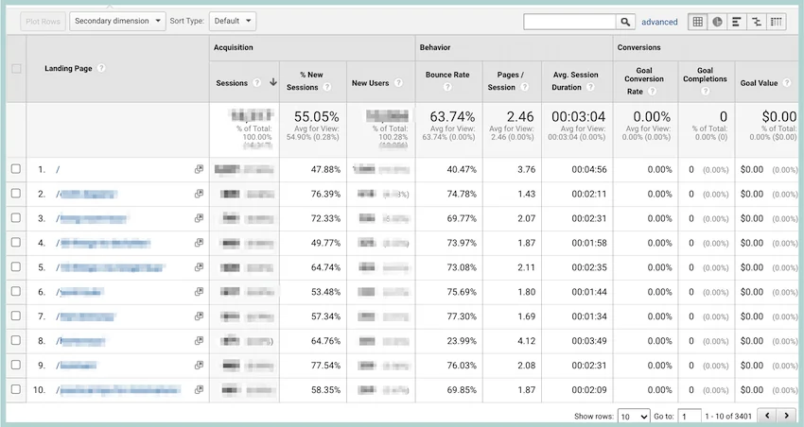The height and width of the screenshot is (427, 804).
Task: Show help for New Users metric
Action: pyautogui.click(x=398, y=83)
